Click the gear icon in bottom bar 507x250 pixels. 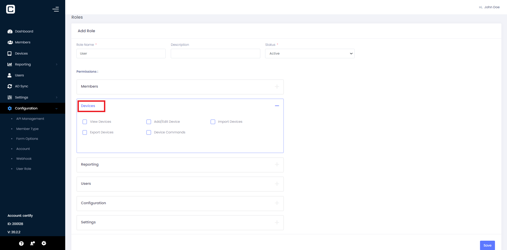point(44,243)
